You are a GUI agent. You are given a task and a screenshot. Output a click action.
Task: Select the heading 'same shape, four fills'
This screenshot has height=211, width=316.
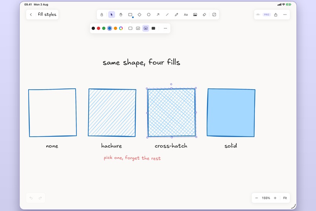pos(141,62)
